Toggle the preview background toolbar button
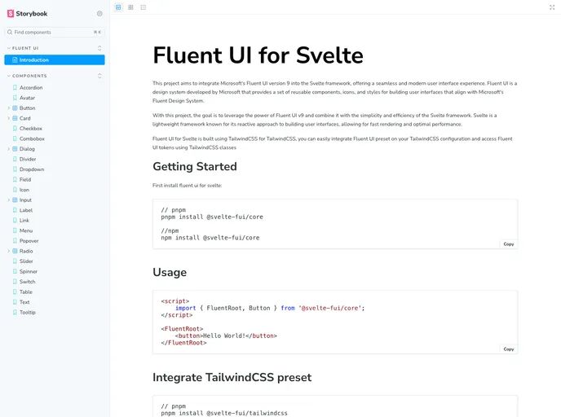This screenshot has height=417, width=561. (x=118, y=7)
